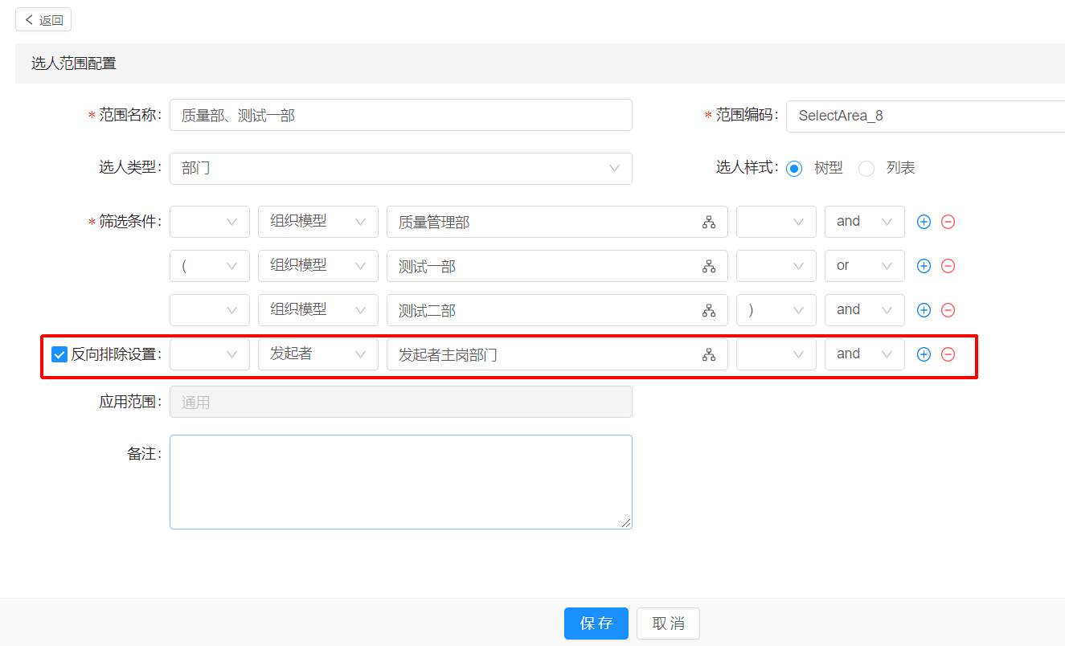Viewport: 1065px width, 646px height.
Task: Click the plus icon in the 反向排除设置 row
Action: 924,354
